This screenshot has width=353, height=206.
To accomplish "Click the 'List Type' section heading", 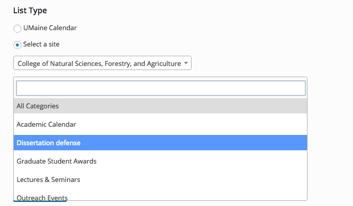I will (x=30, y=11).
